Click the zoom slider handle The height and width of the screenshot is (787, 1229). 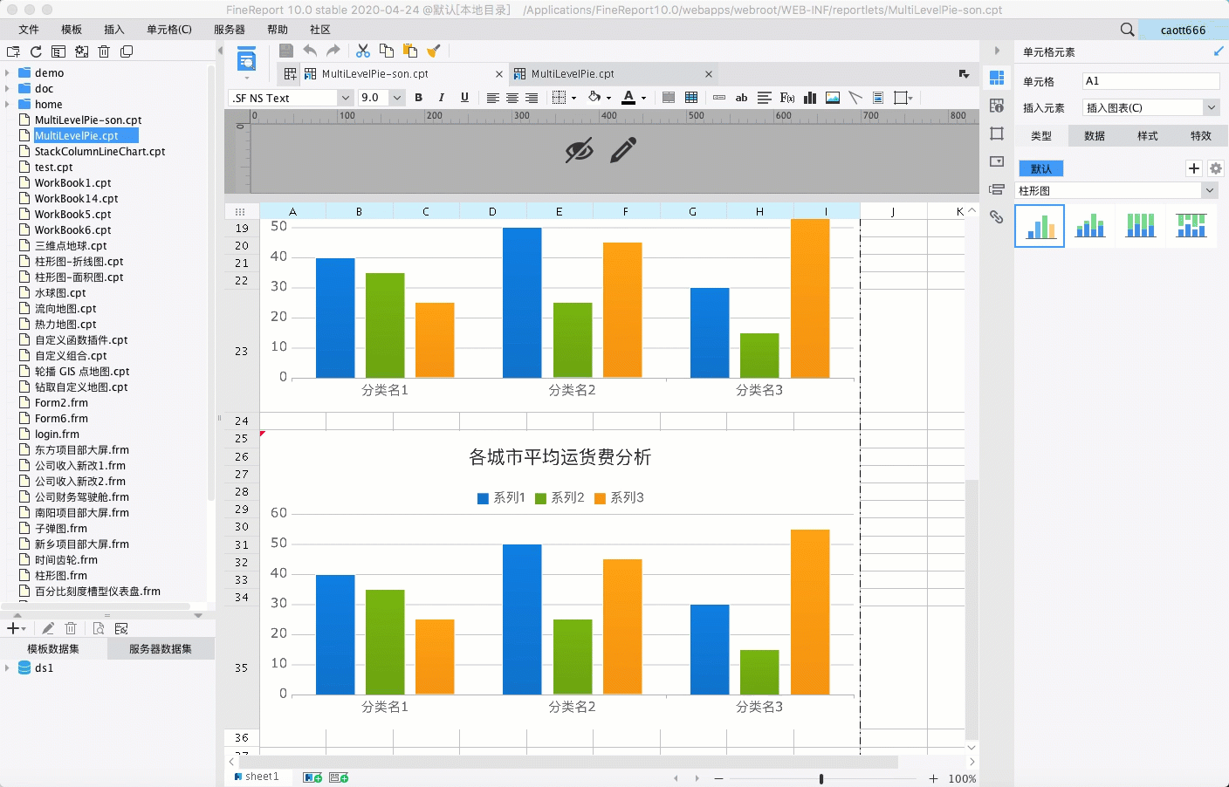821,778
